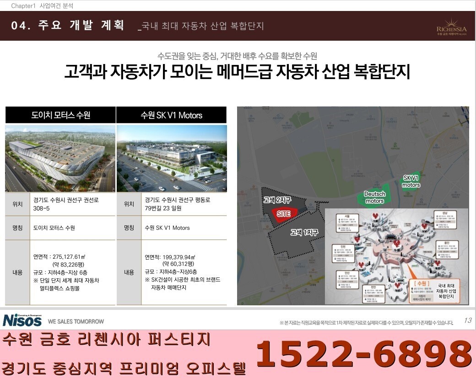Click the 천안 info box on the inset map
Image resolution: width=476 pixels, height=378 pixels.
pos(373,294)
